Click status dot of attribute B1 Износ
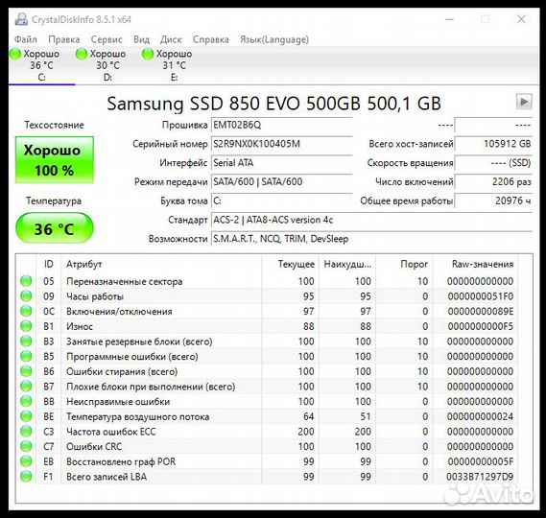The image size is (546, 518). [26, 326]
